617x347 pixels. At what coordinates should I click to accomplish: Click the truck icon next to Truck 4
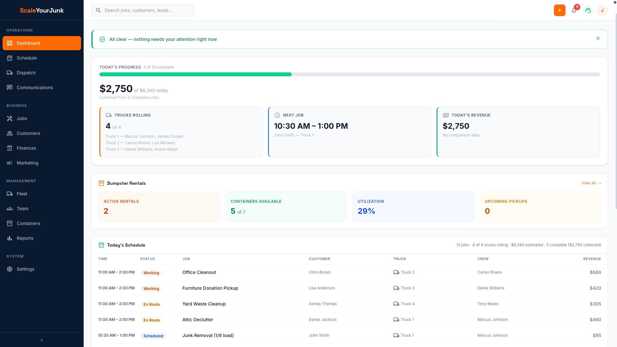click(396, 304)
